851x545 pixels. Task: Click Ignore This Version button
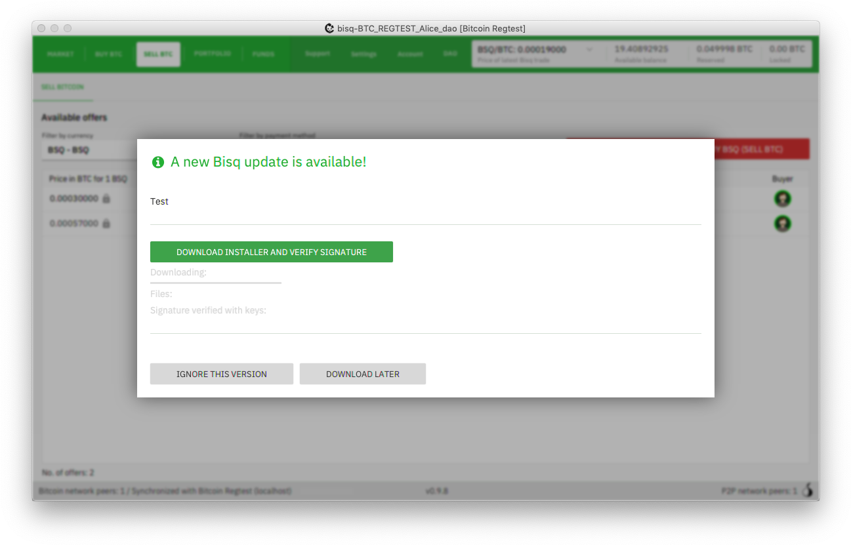(222, 374)
